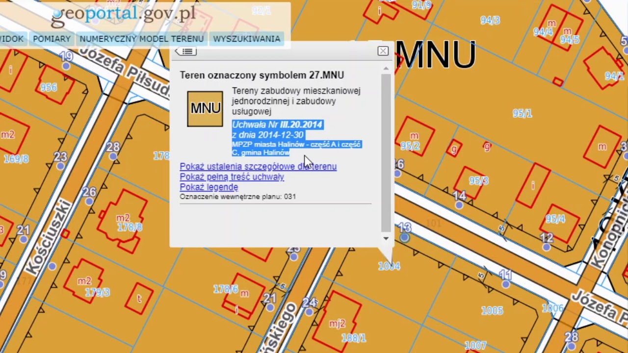Click the large MNU zone label on map

point(436,55)
